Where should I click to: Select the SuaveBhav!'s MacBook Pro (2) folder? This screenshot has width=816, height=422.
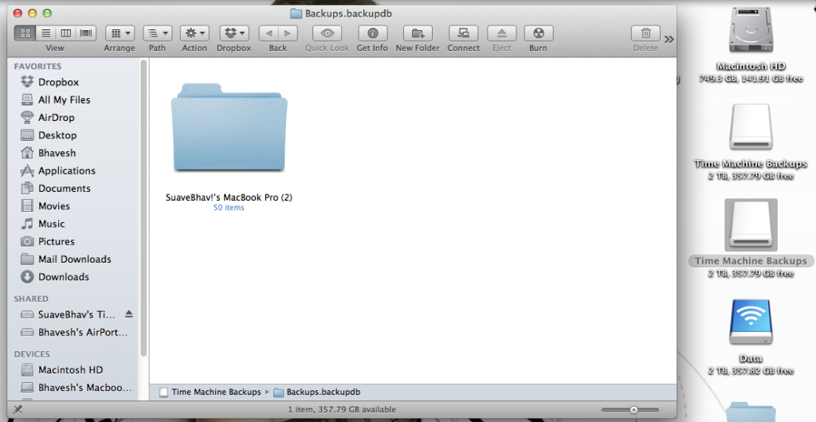point(229,128)
